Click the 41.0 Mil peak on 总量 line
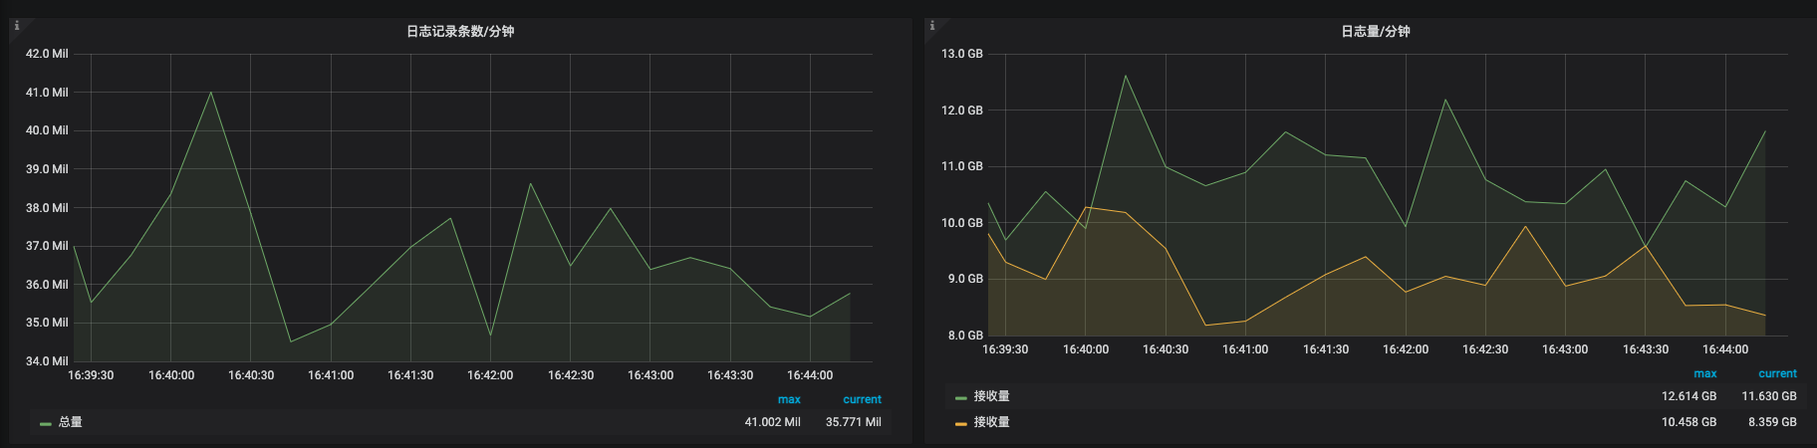The height and width of the screenshot is (448, 1817). [x=210, y=93]
